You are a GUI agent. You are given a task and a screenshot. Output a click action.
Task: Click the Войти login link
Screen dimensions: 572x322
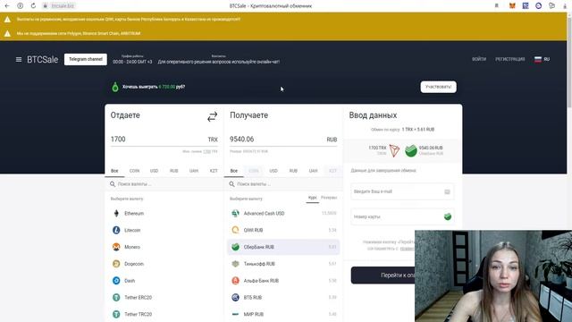[479, 59]
